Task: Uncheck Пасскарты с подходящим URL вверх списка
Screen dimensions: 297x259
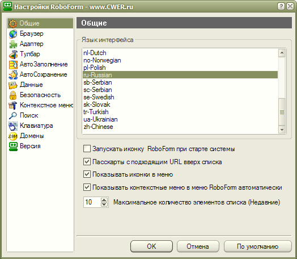Action: (x=87, y=162)
